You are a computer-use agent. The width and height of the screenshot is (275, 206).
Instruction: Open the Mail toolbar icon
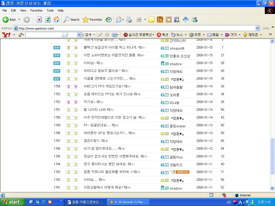click(118, 20)
